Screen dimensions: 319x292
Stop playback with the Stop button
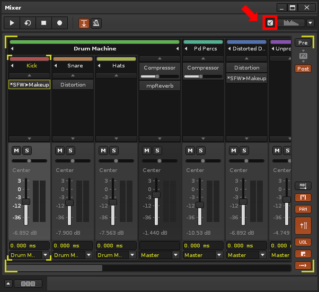43,23
